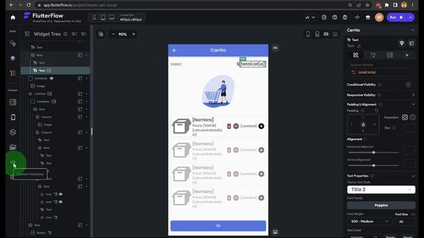424x238 pixels.
Task: Adjust the Horizontal Alignment slider
Action: (374, 153)
